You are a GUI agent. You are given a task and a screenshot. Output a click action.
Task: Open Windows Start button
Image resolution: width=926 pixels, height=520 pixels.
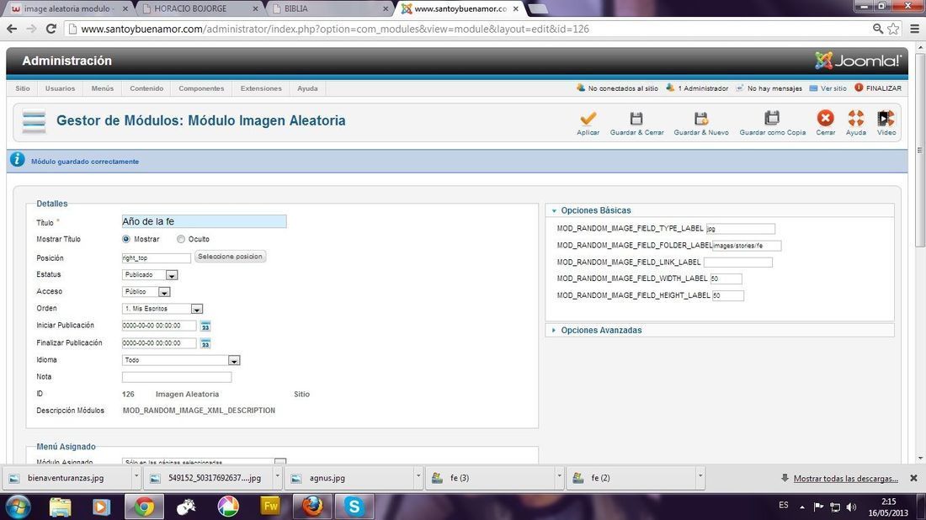[x=17, y=507]
